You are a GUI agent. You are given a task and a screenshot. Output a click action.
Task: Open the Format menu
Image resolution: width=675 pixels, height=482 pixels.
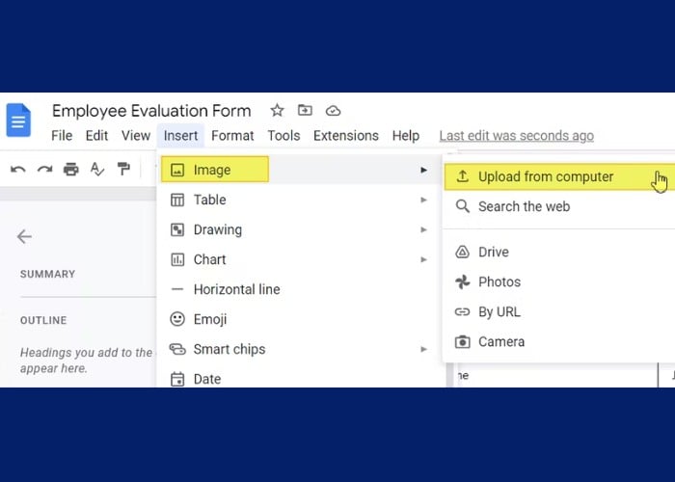click(232, 136)
